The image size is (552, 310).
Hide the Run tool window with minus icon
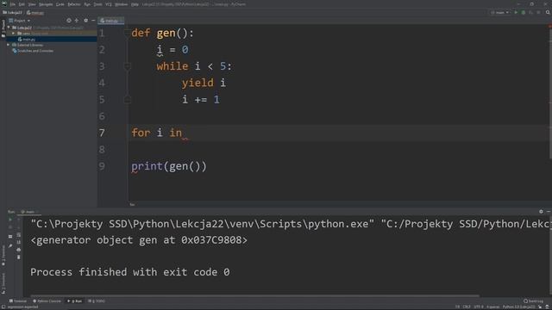[549, 212]
